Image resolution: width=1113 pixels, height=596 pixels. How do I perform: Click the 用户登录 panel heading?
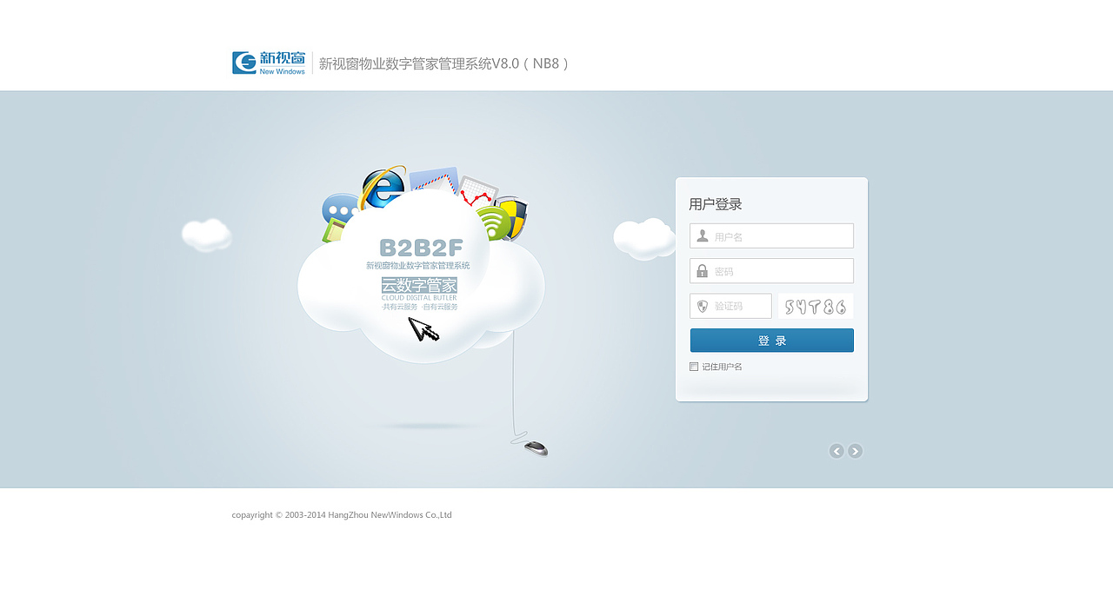click(716, 205)
